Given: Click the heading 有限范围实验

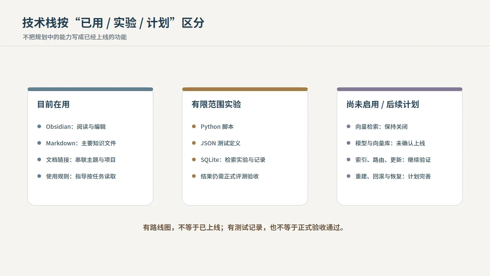Looking at the screenshot, I should (x=216, y=105).
